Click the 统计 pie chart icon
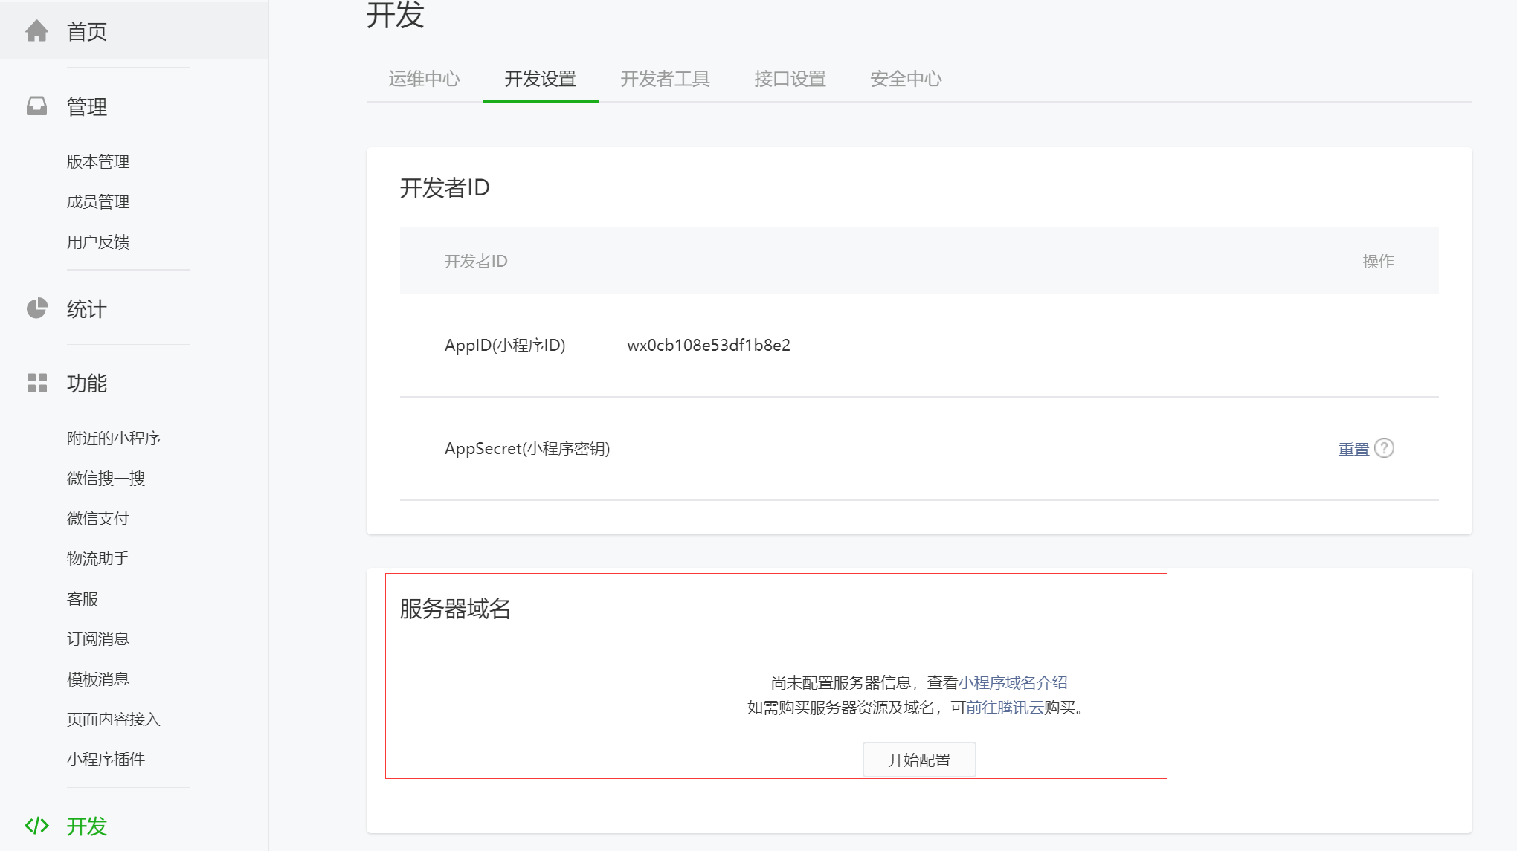This screenshot has width=1517, height=851. point(36,308)
